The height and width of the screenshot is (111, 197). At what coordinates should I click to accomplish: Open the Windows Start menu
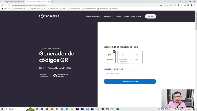(x=2, y=109)
